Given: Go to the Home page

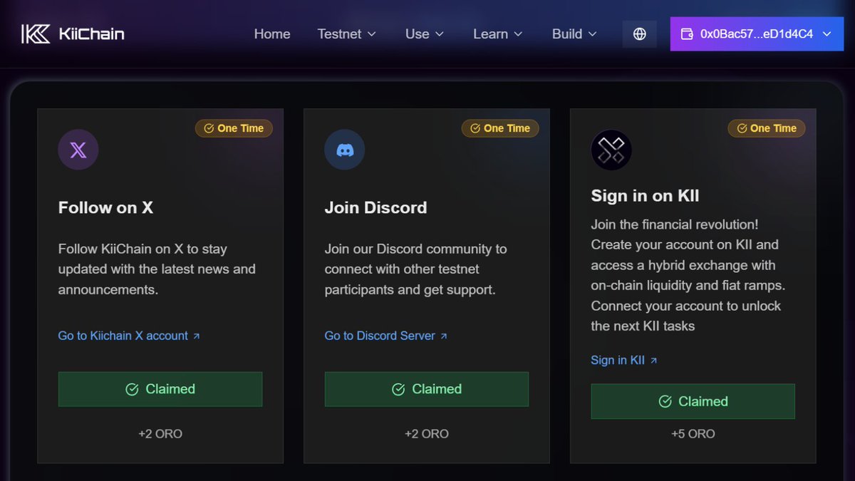Looking at the screenshot, I should [272, 33].
